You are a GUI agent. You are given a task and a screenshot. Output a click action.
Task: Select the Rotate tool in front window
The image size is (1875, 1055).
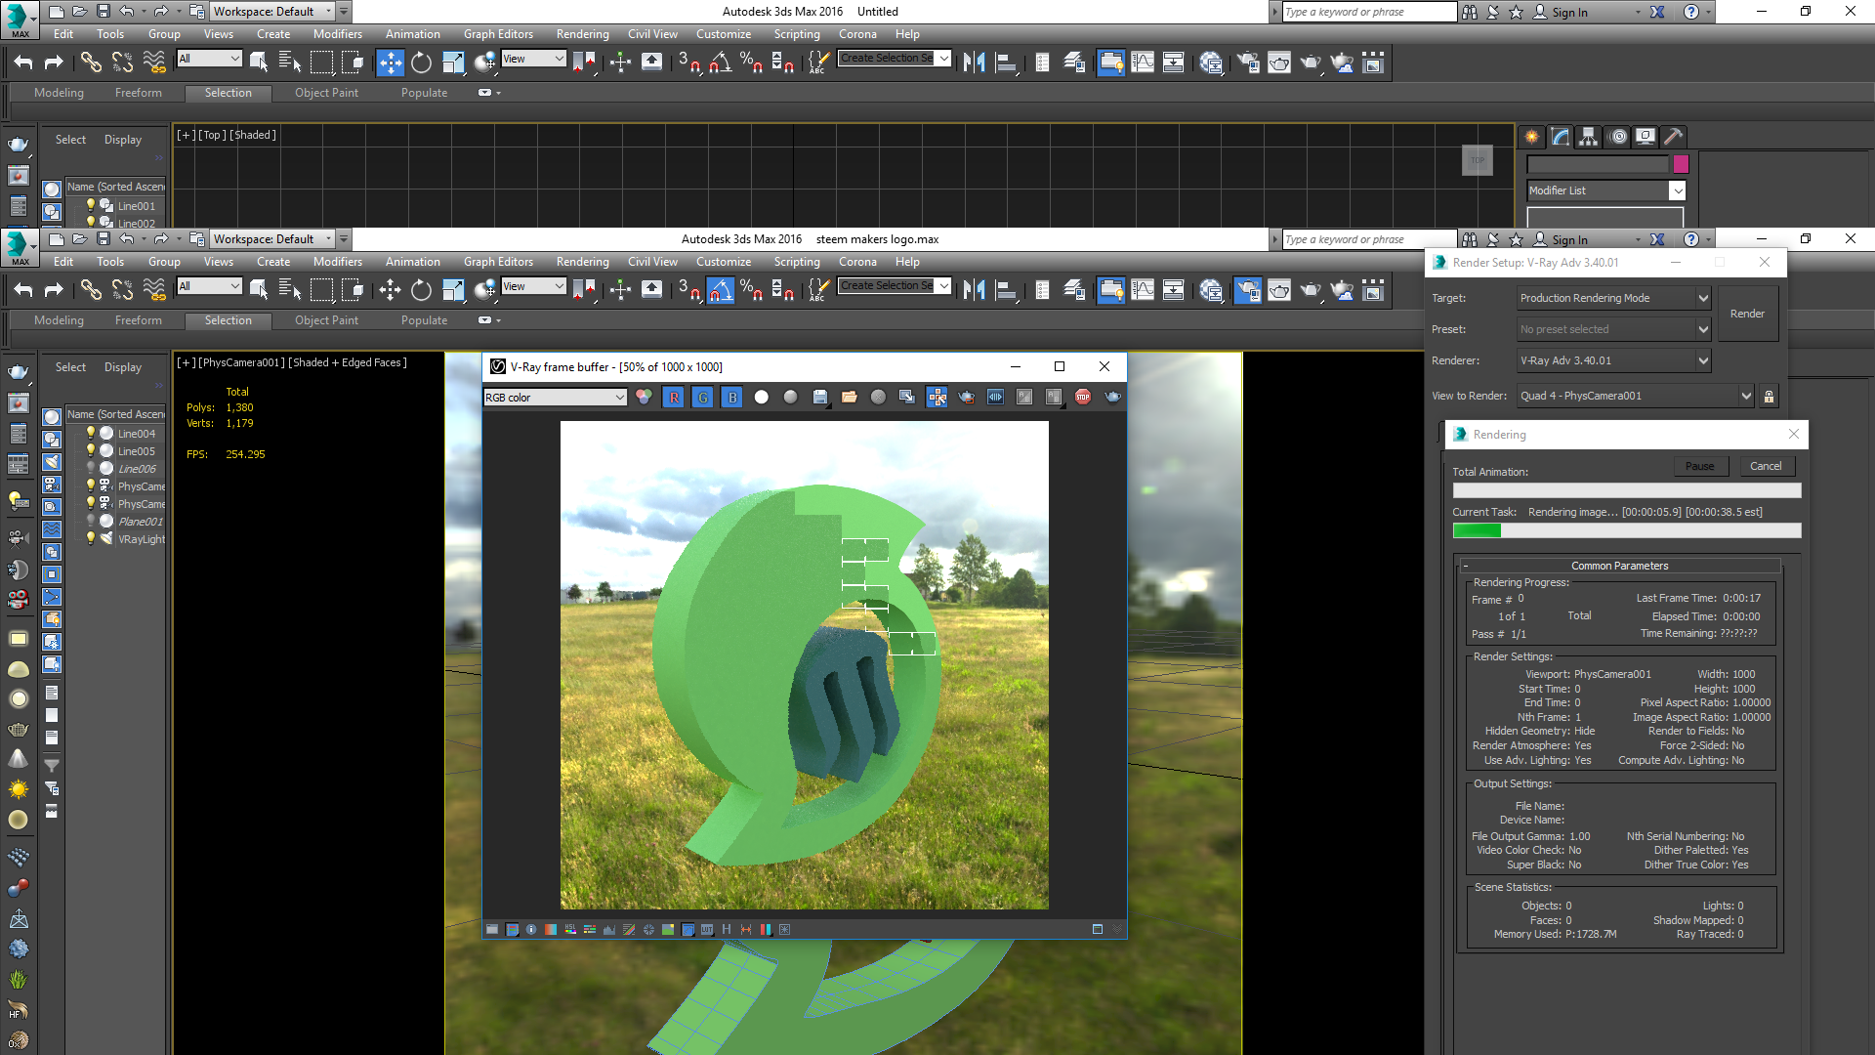click(x=421, y=290)
